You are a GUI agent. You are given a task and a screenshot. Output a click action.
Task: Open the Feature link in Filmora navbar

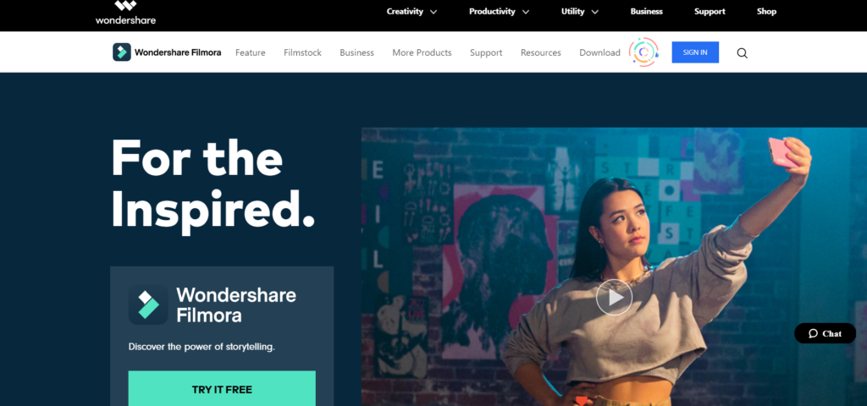pos(250,53)
